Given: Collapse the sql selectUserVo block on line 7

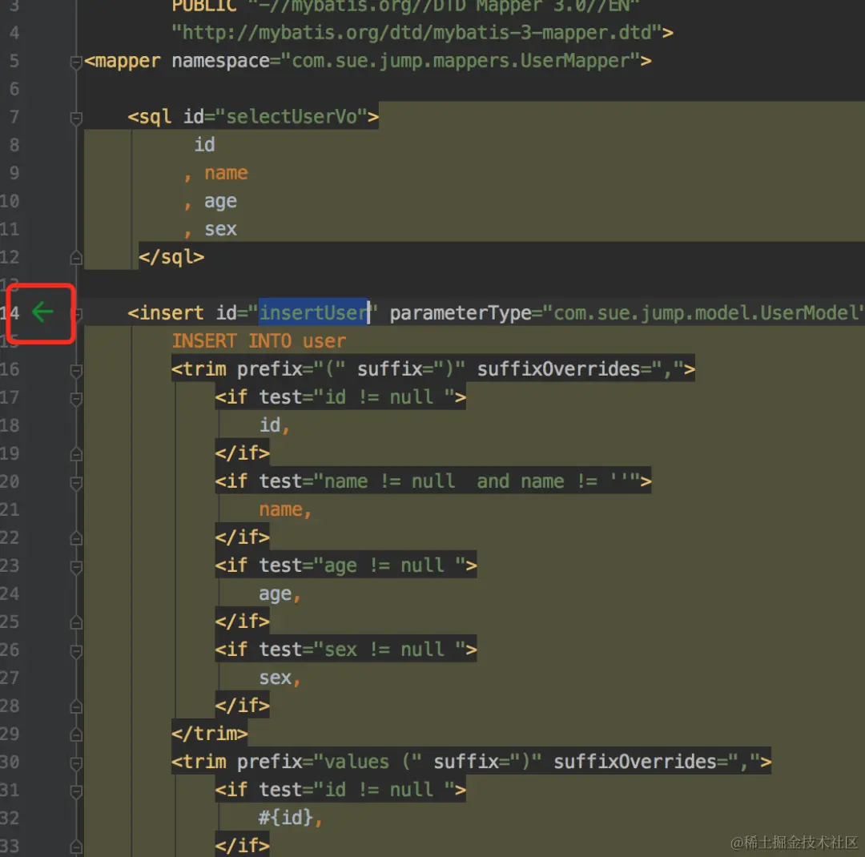Looking at the screenshot, I should (x=76, y=118).
